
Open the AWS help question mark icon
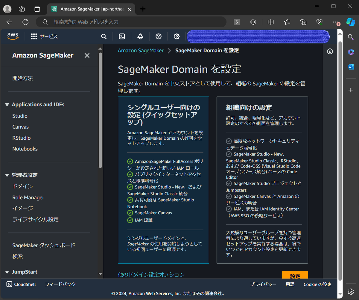(x=159, y=37)
